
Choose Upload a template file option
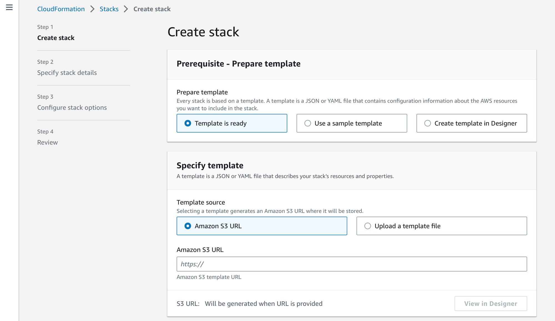pyautogui.click(x=442, y=226)
